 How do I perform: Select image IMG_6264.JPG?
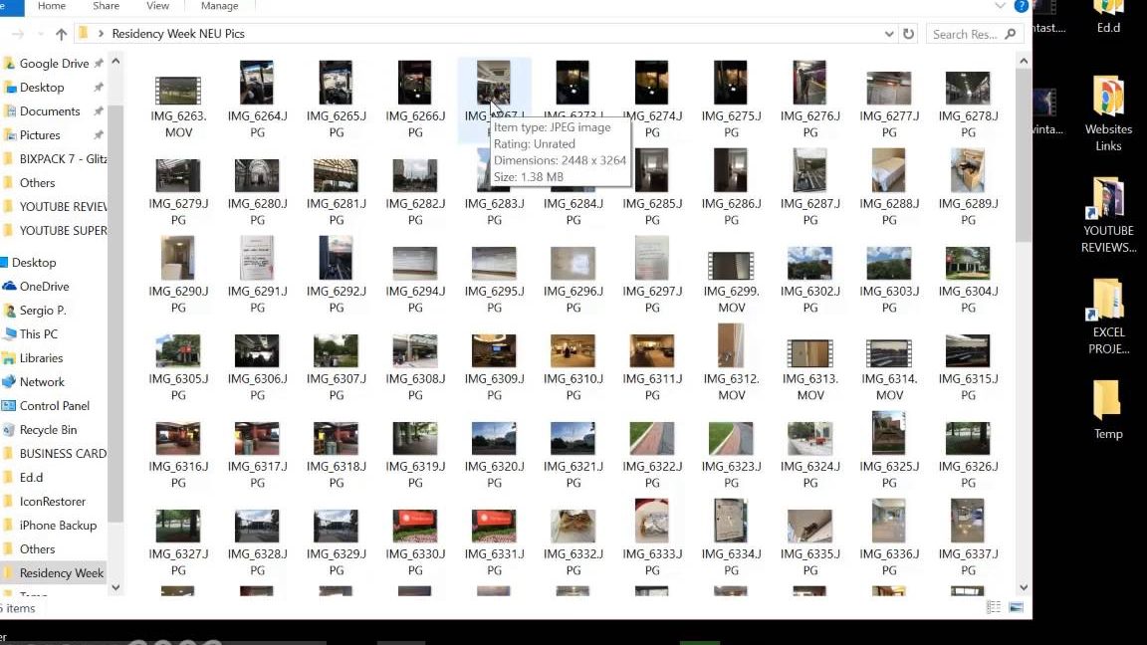tap(258, 101)
